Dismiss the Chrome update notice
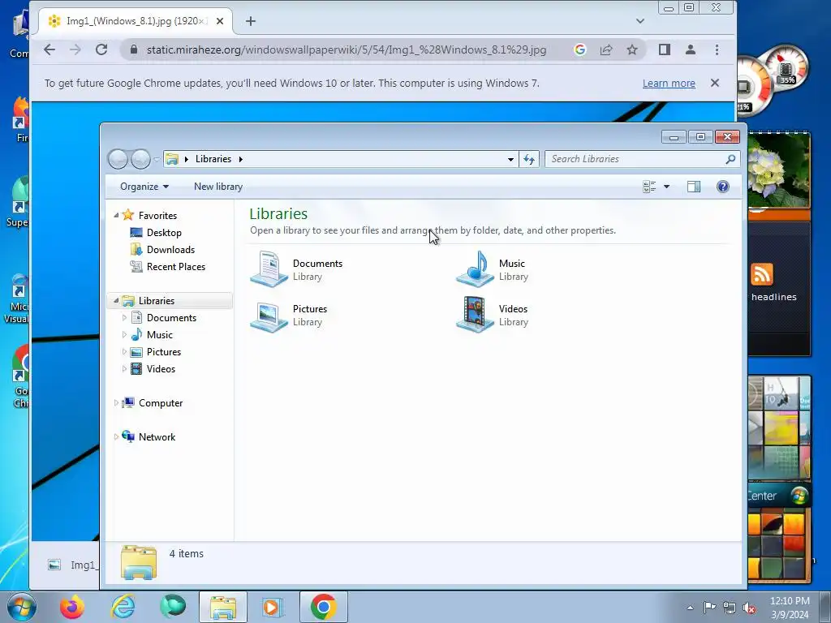This screenshot has height=623, width=831. click(715, 84)
